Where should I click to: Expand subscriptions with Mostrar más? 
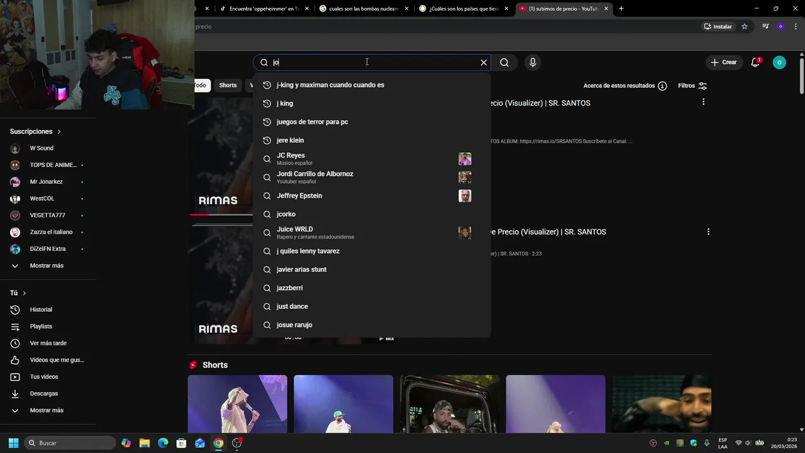point(48,266)
